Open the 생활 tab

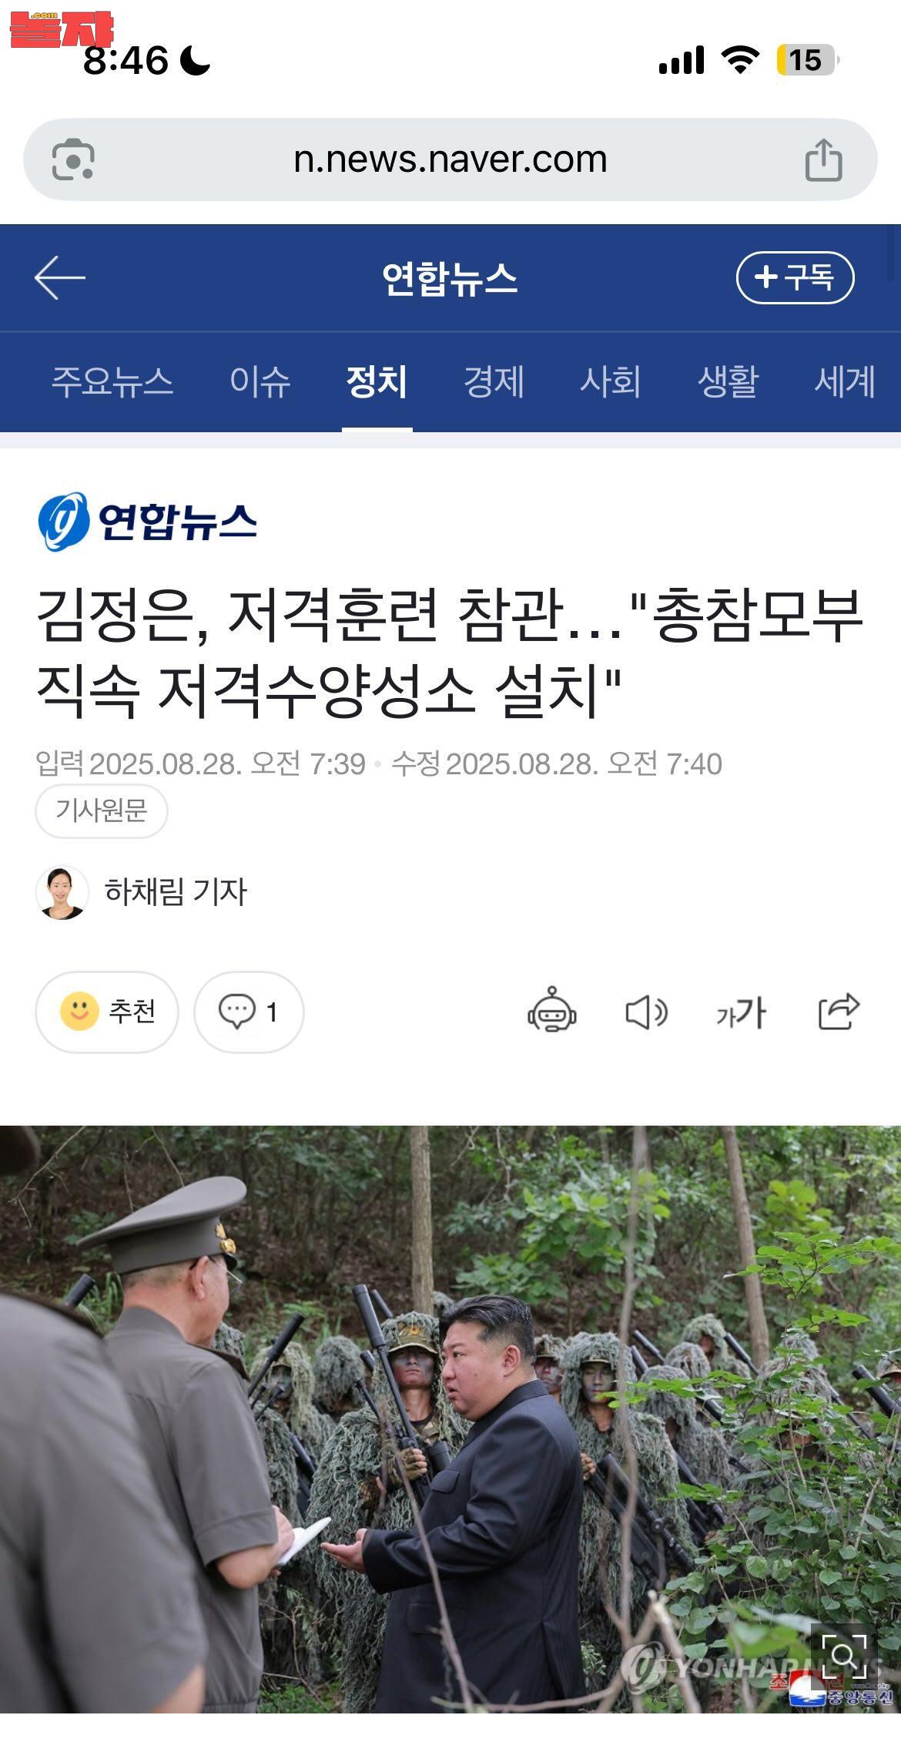pos(729,381)
